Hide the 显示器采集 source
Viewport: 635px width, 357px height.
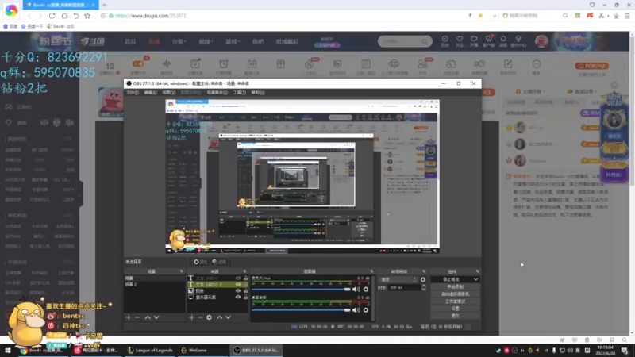tap(237, 297)
